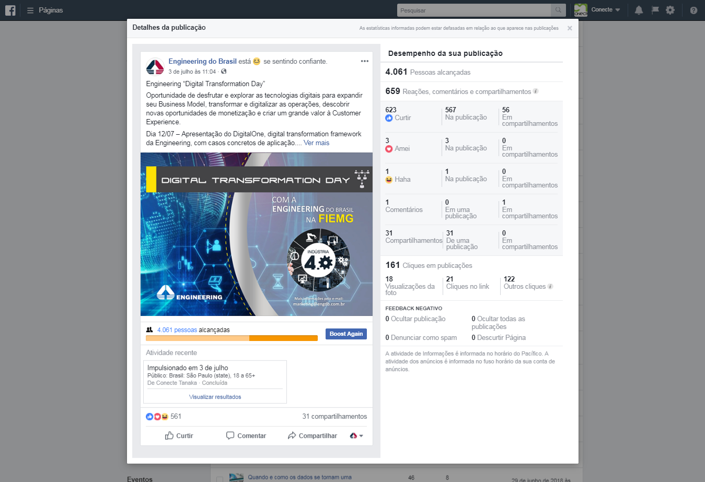Click '161 Cliques em publicações' stat
This screenshot has width=705, height=482.
pyautogui.click(x=429, y=265)
